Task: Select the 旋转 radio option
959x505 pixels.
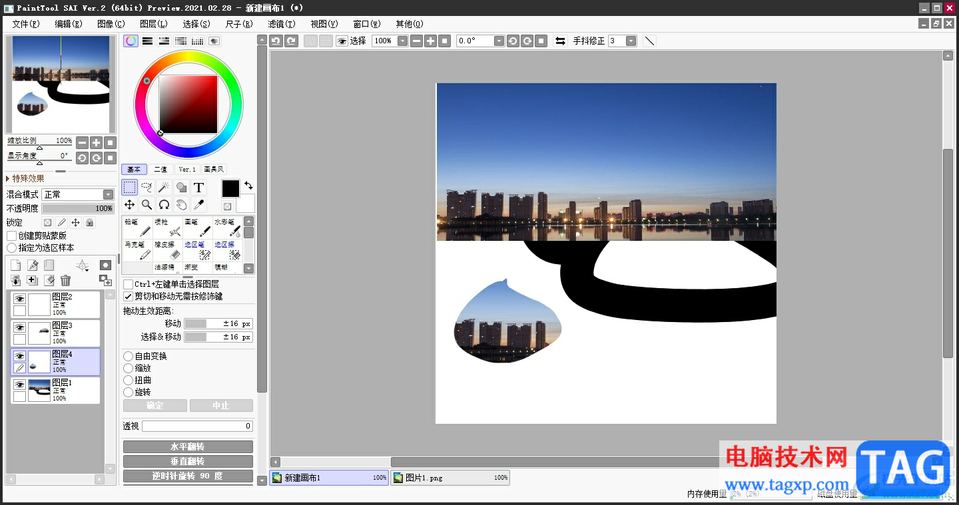Action: point(129,392)
